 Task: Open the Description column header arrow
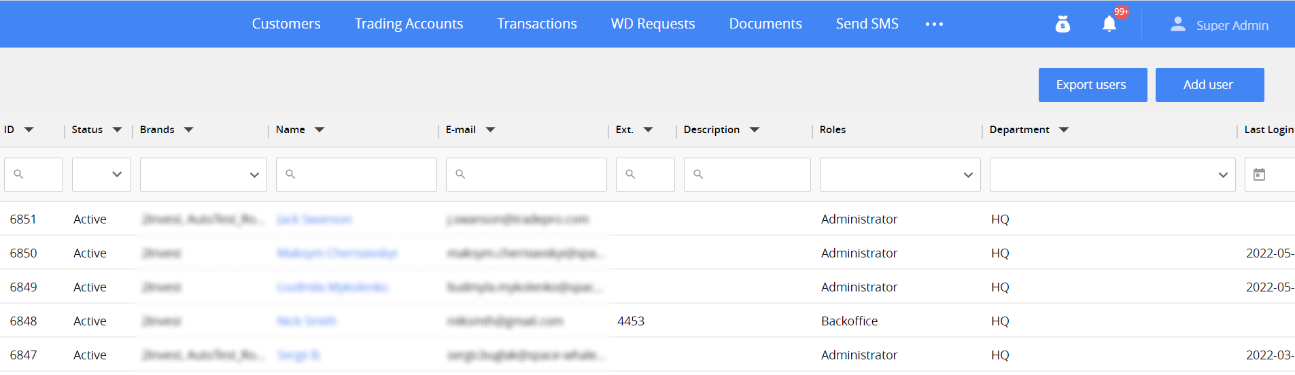[x=754, y=130]
